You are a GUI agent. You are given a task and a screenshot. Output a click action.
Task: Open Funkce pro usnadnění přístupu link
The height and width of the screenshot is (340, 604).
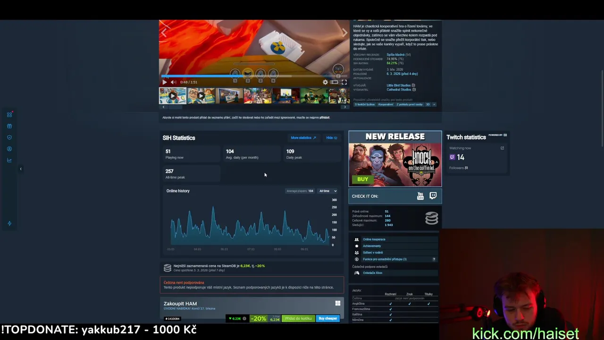coord(385,259)
